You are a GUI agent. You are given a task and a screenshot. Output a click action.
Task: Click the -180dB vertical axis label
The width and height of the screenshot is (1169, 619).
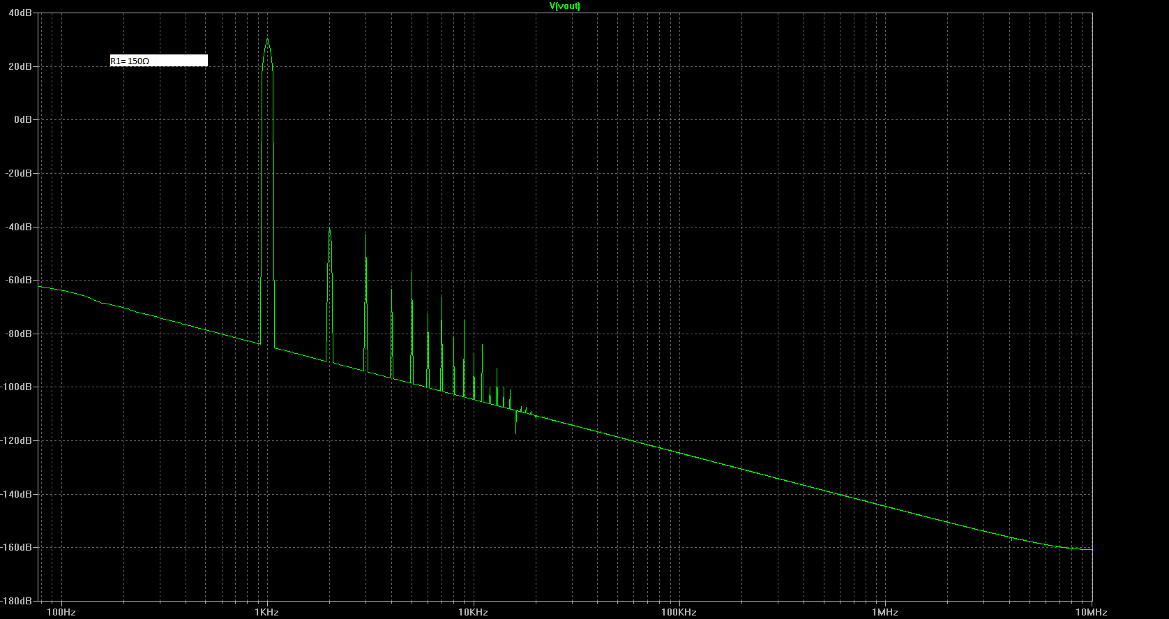tap(17, 601)
